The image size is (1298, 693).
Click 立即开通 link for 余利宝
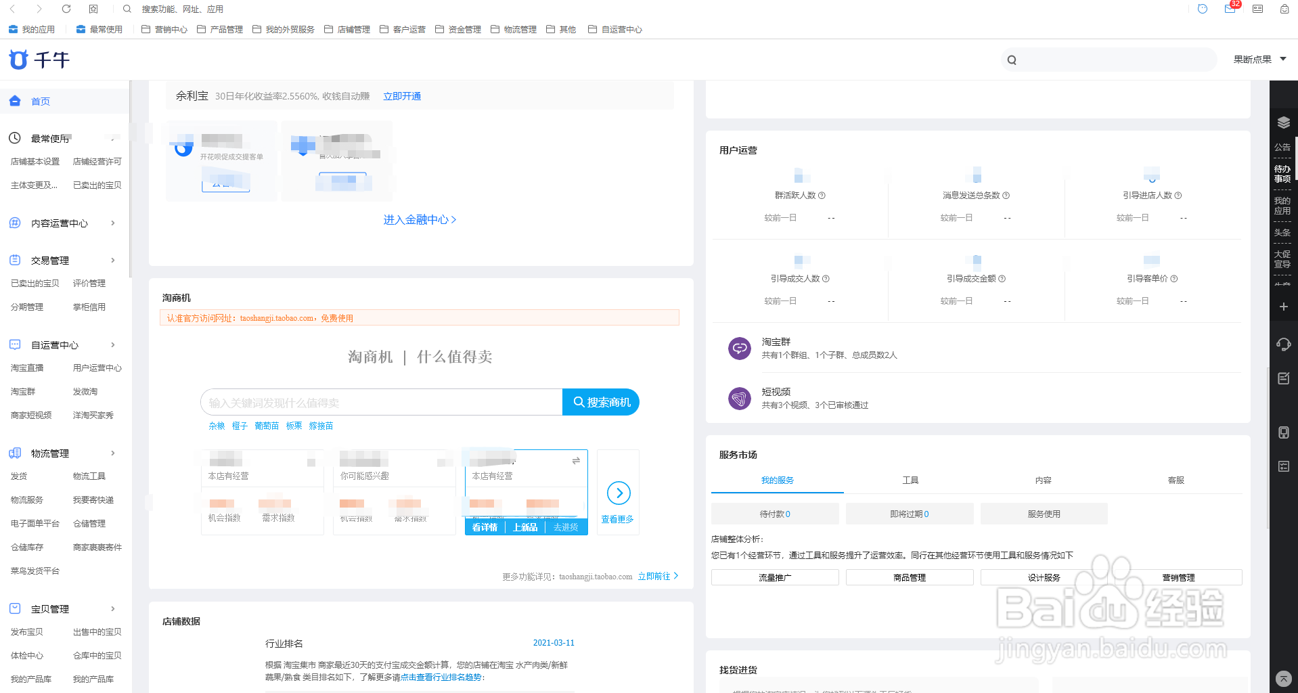[402, 96]
